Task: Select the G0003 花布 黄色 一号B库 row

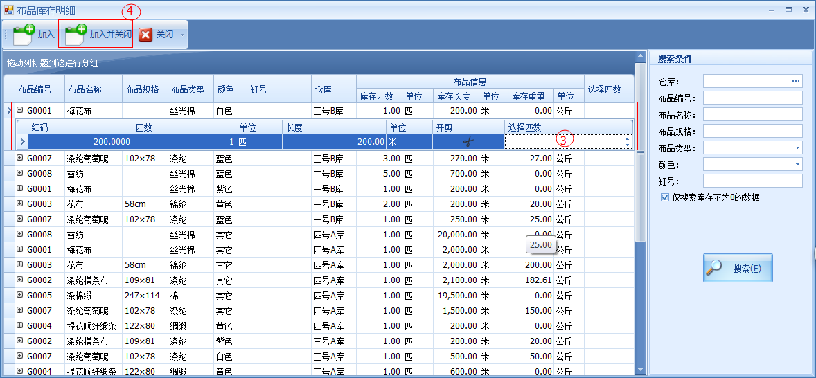Action: 139,204
